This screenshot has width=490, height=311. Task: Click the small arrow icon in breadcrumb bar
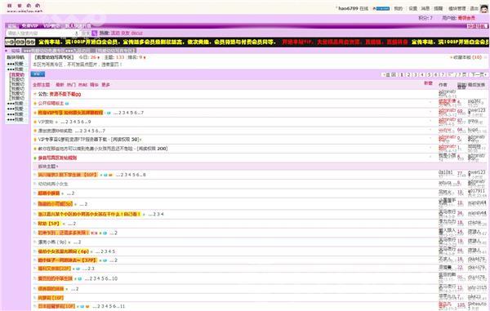pyautogui.click(x=7, y=51)
